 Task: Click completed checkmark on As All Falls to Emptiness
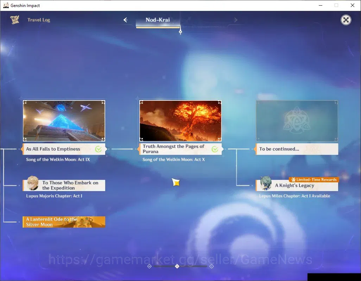point(98,149)
